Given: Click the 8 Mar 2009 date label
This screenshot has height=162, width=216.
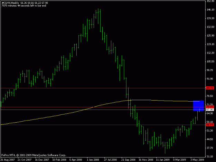Looking at the screenshot, I should tap(179, 160).
